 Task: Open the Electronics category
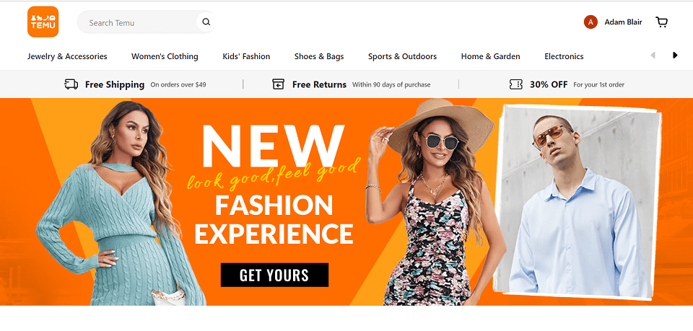pyautogui.click(x=564, y=56)
